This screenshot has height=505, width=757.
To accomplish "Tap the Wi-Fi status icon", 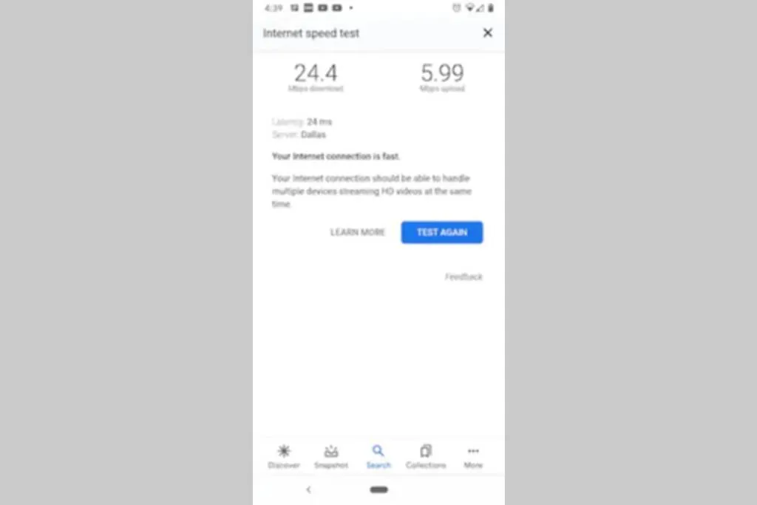I will 469,7.
